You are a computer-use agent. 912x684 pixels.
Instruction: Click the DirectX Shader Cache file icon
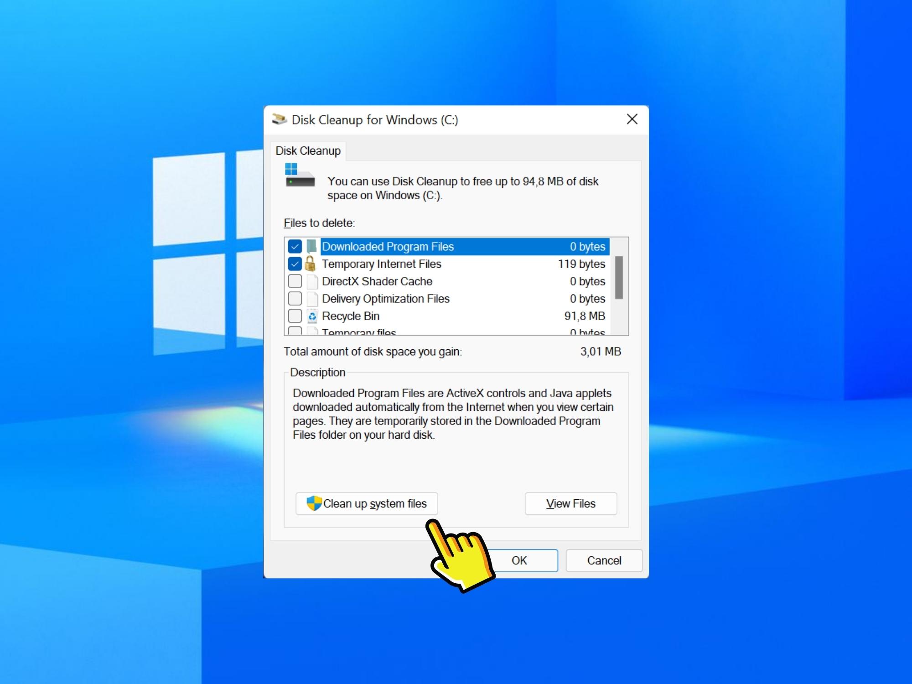[x=312, y=281]
